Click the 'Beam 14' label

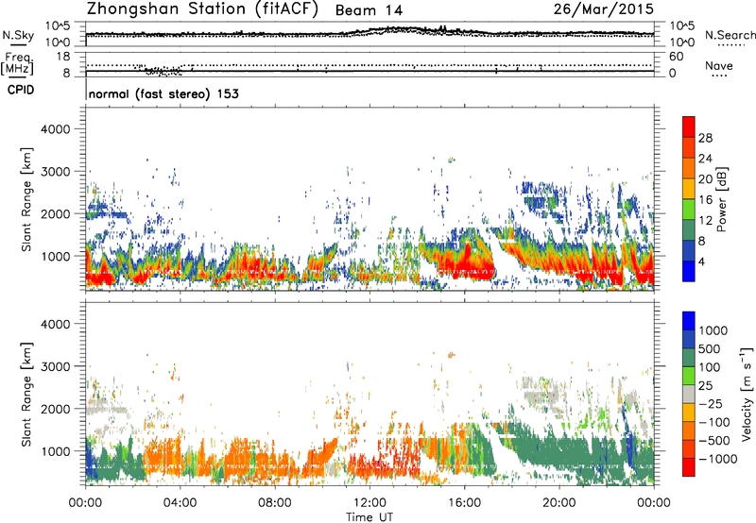369,10
